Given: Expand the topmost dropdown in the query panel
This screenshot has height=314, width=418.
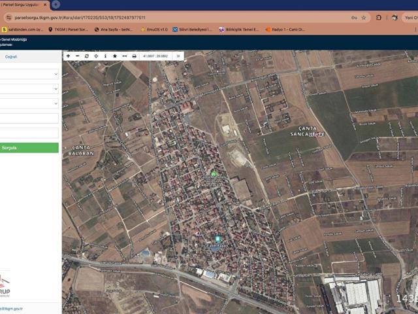Looking at the screenshot, I should click(x=29, y=74).
